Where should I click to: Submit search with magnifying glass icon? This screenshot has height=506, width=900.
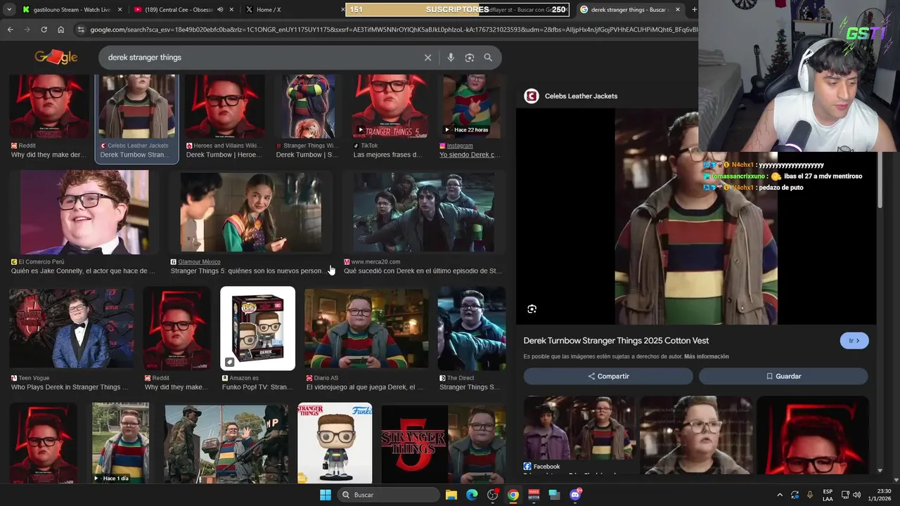(x=488, y=58)
